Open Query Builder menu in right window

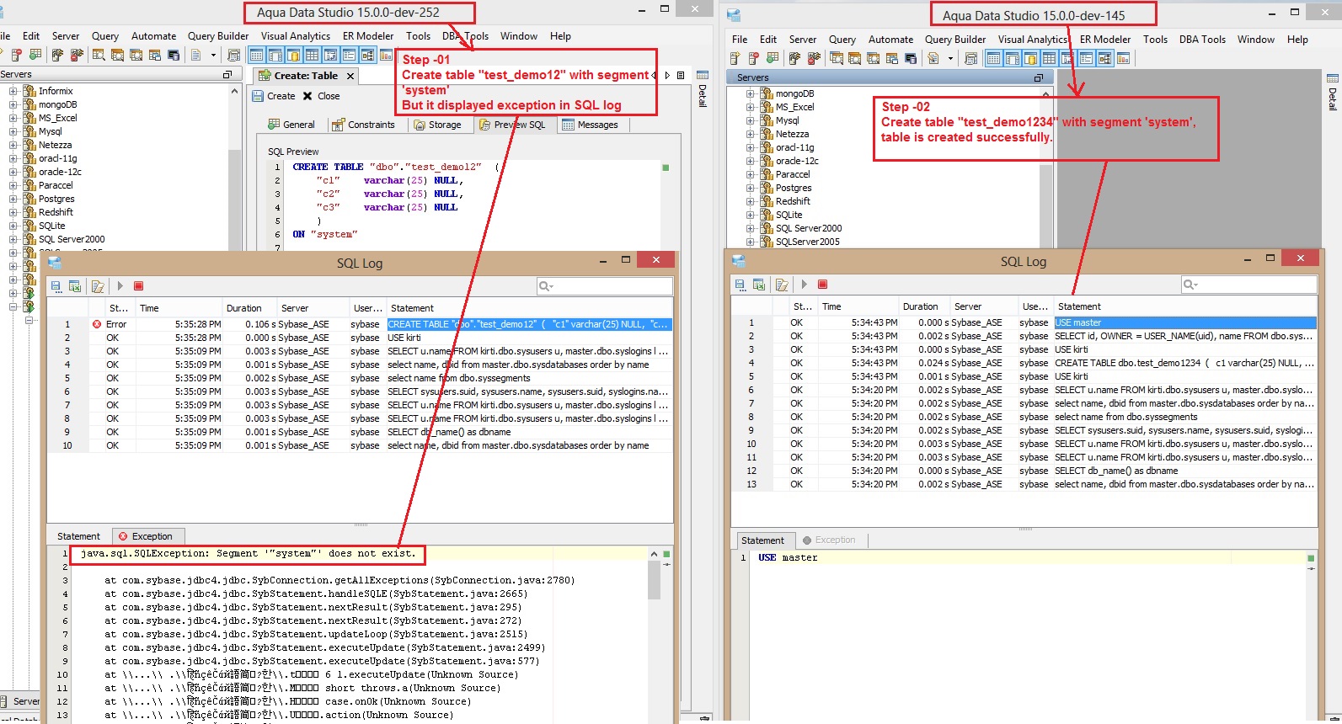[955, 40]
